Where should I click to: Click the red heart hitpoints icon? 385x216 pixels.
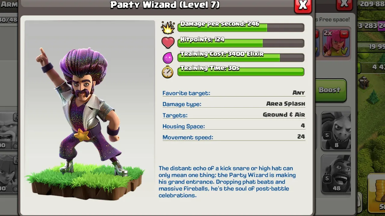tap(168, 42)
